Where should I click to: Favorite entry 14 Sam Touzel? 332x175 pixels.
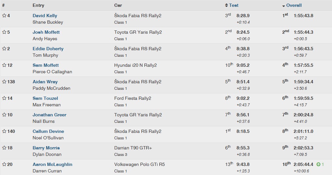[4, 98]
